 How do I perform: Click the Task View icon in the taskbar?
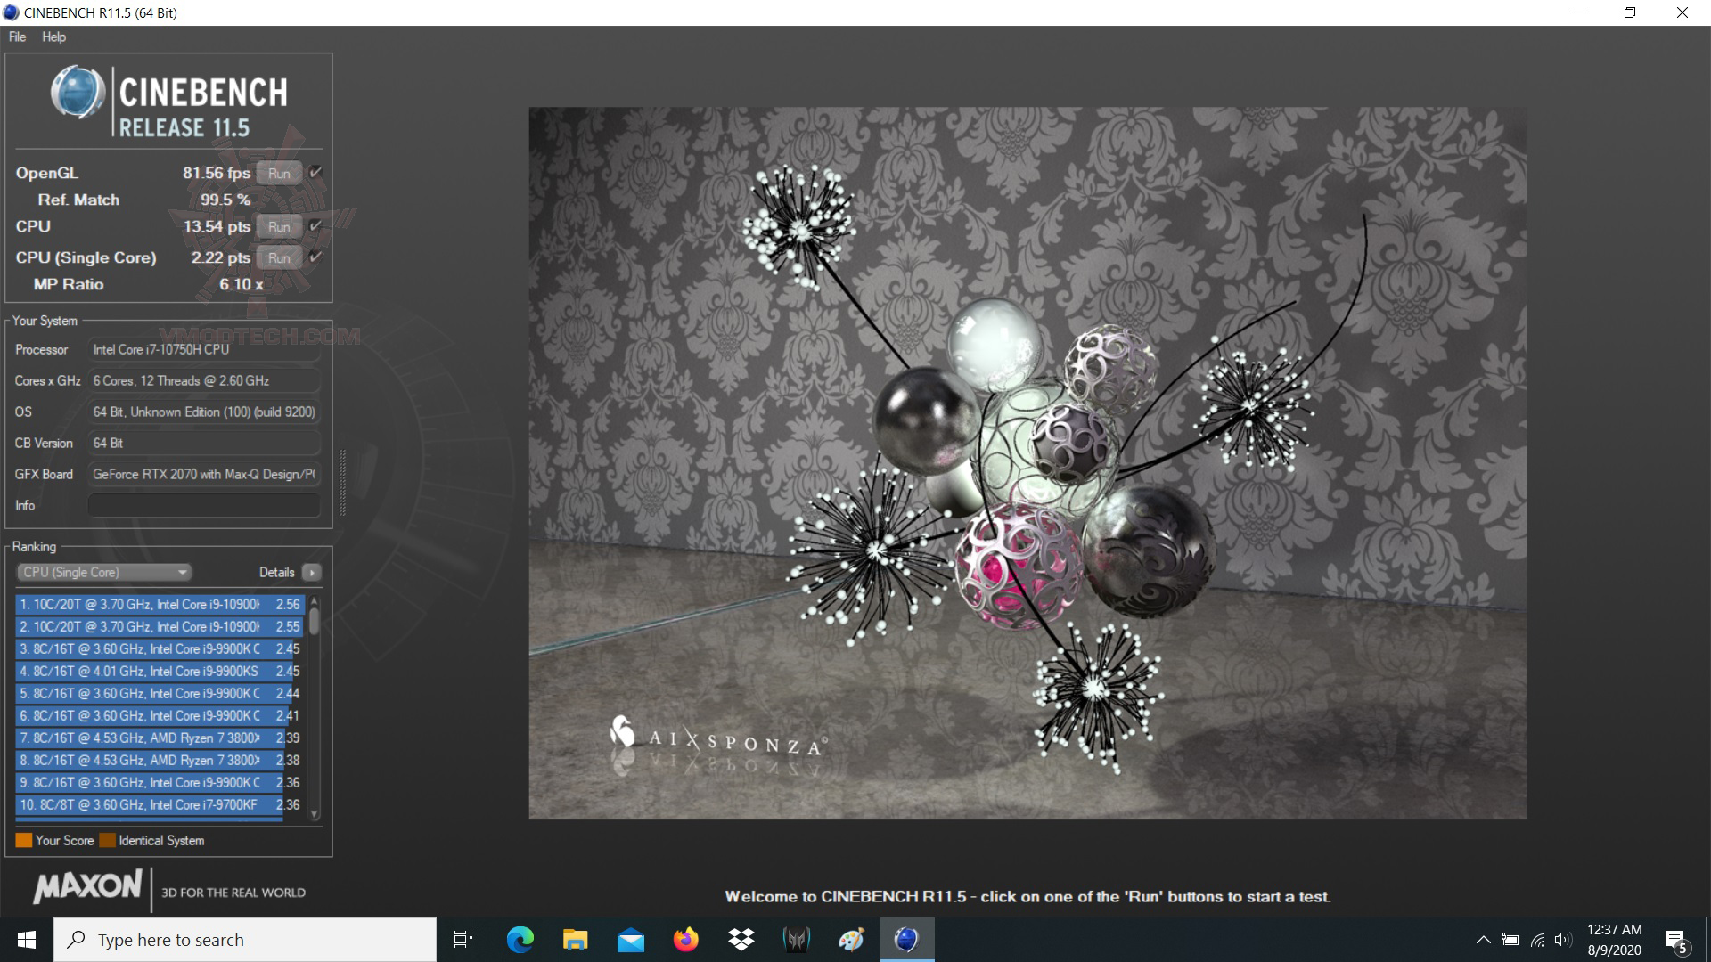(x=463, y=940)
